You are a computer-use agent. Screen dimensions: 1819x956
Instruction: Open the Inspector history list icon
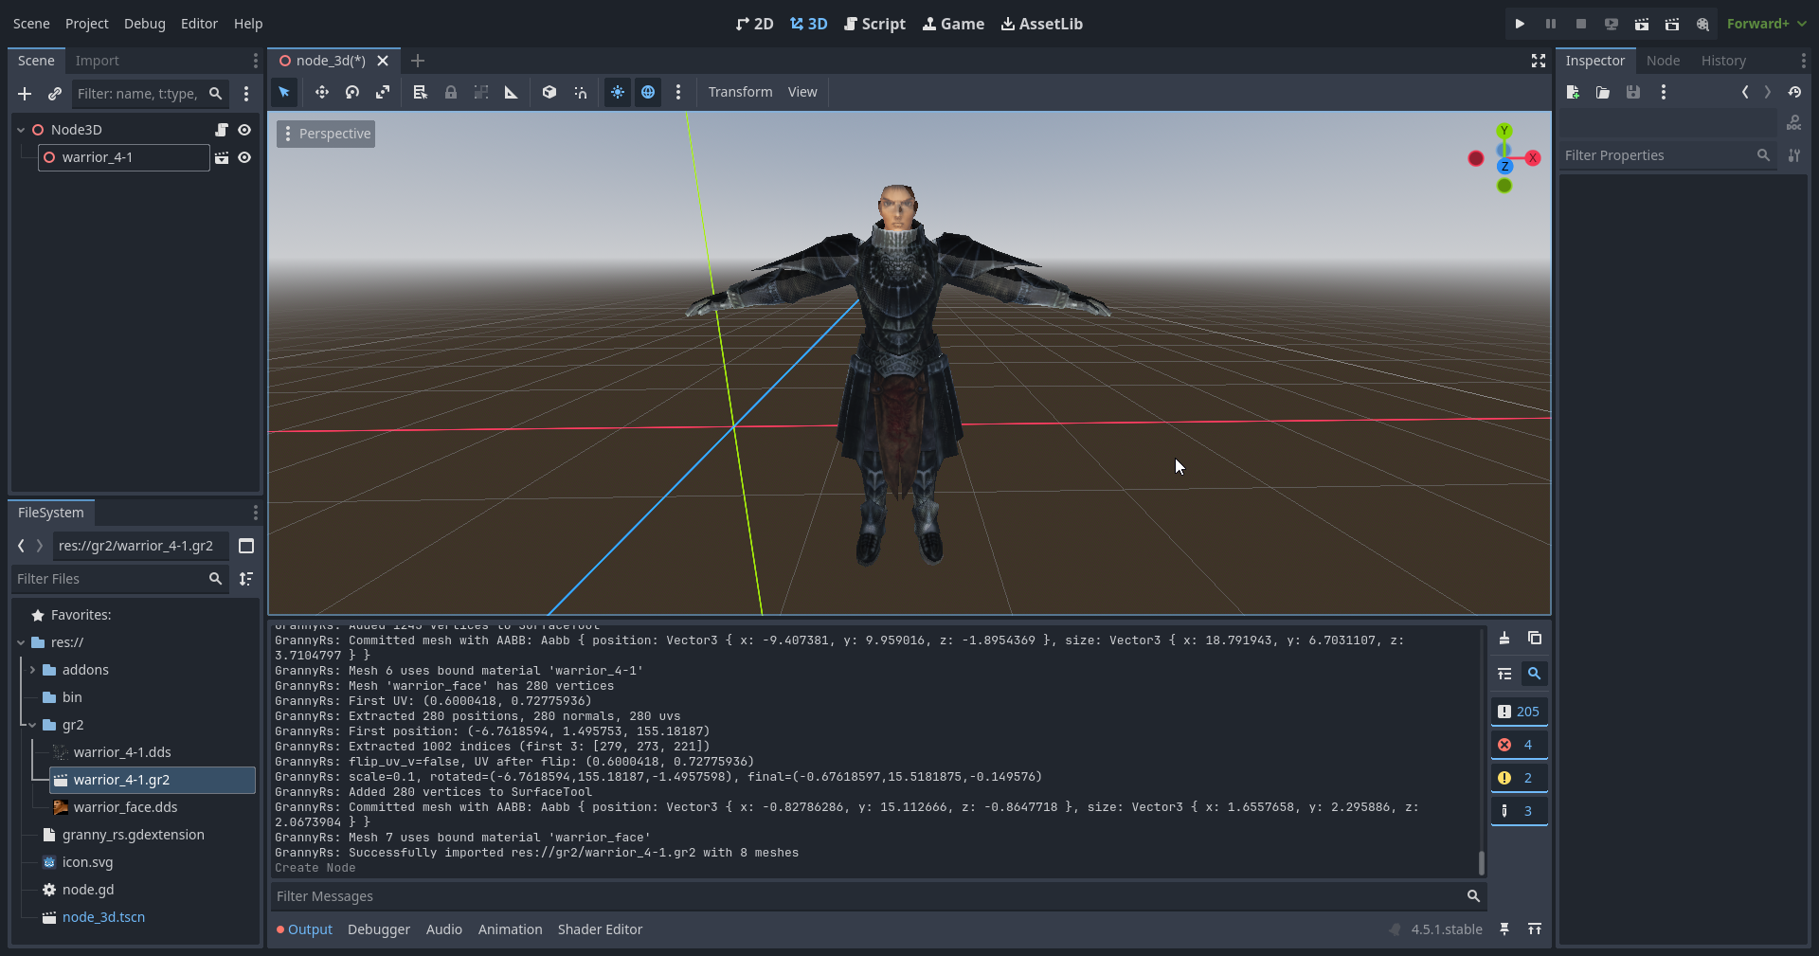click(x=1794, y=92)
